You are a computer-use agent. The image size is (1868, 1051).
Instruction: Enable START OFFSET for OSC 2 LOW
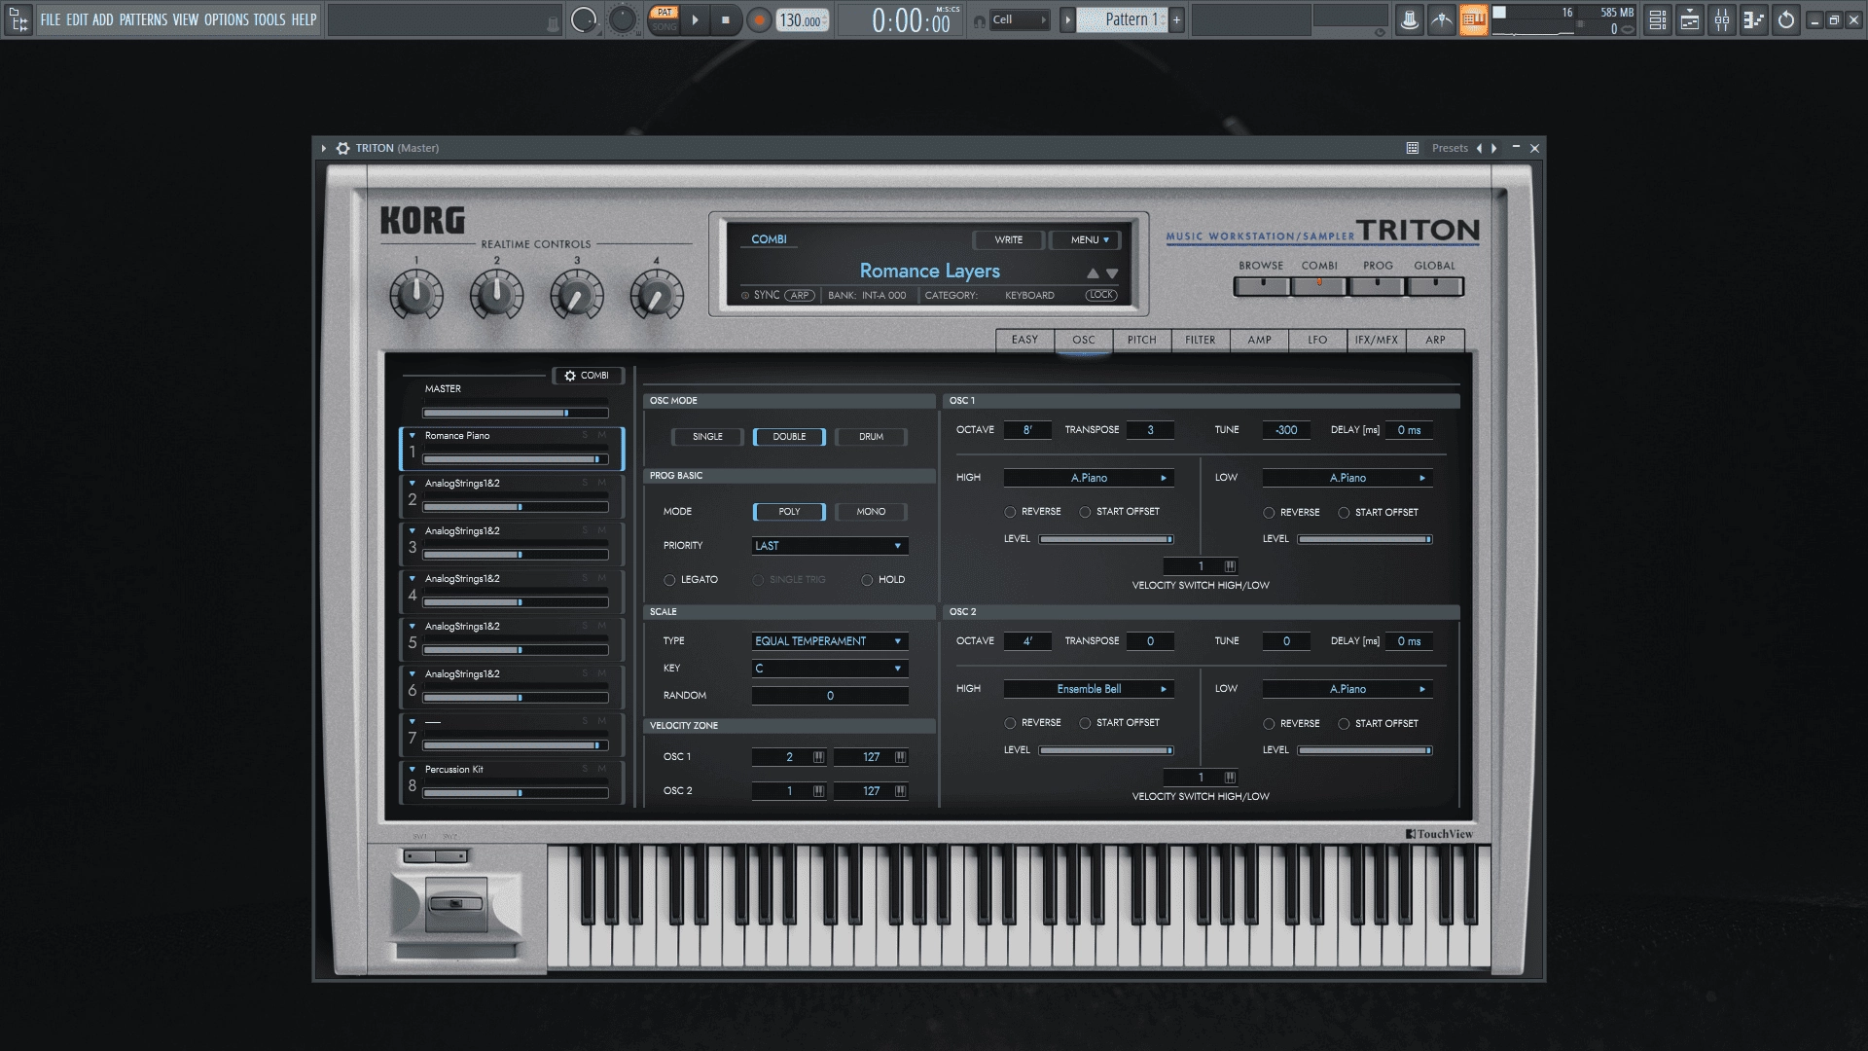pyautogui.click(x=1344, y=724)
